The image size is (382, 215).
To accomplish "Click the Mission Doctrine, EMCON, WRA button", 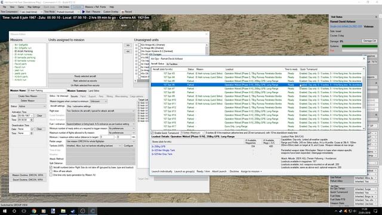I will tap(28, 175).
